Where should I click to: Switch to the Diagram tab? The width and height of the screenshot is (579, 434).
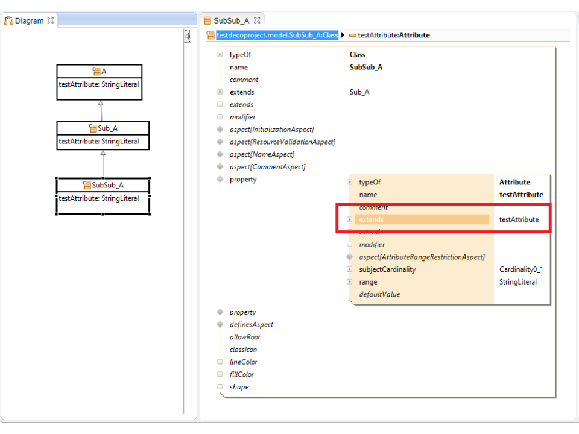28,20
